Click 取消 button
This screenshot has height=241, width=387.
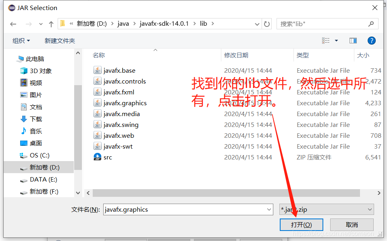click(x=352, y=225)
